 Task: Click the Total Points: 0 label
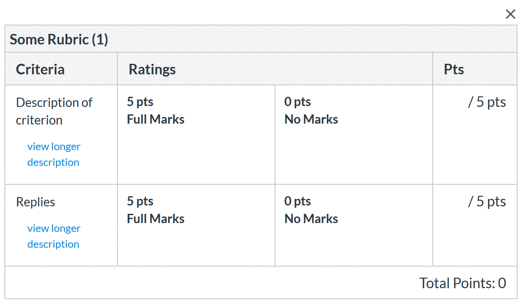(x=463, y=283)
